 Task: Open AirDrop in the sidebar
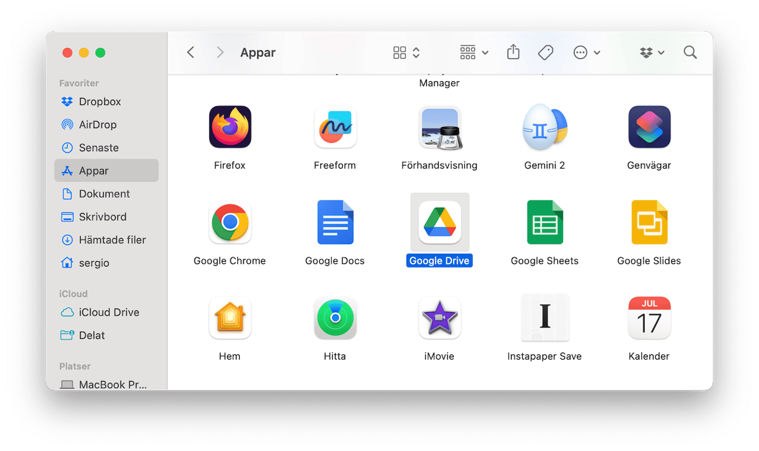[x=106, y=125]
